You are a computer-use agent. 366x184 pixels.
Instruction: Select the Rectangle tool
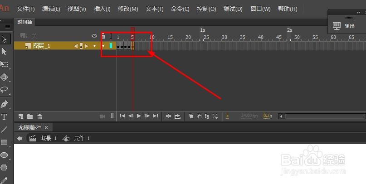4,142
